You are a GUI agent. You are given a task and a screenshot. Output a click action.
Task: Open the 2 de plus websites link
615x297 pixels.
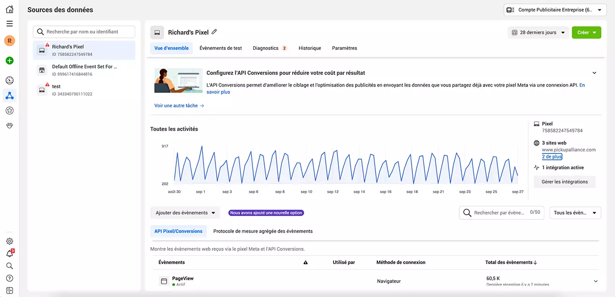point(552,157)
